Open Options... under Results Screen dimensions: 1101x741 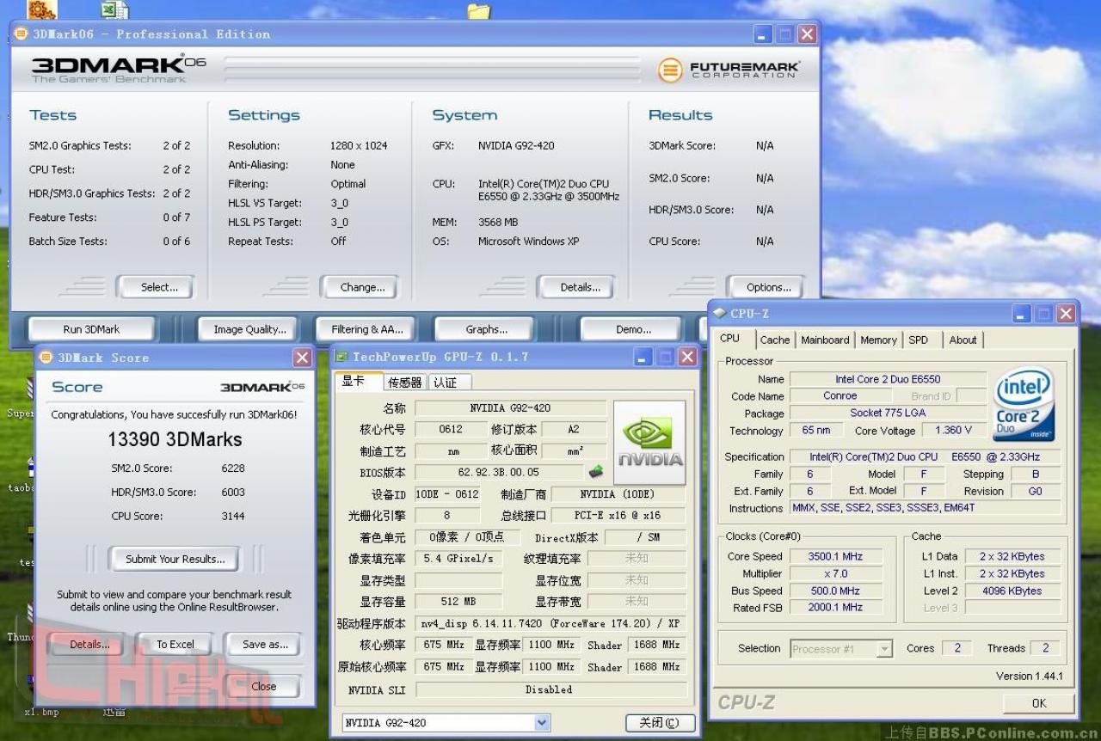click(x=768, y=287)
